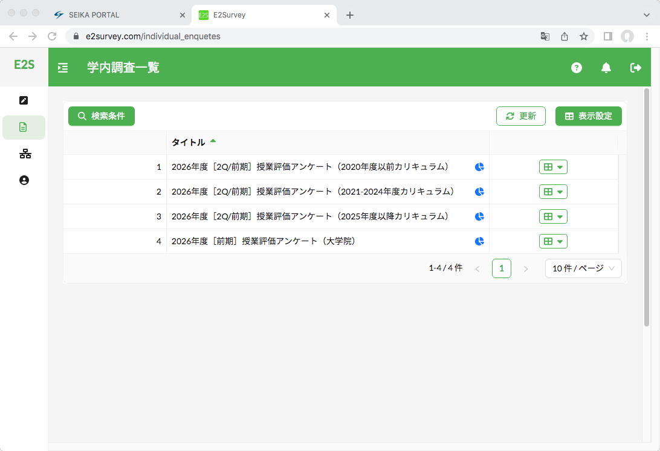
Task: Switch to the SEIKA PORTAL tab
Action: coord(120,15)
